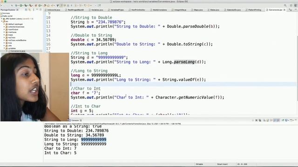Expand the loops package
The height and width of the screenshot is (167, 298).
click(x=4, y=35)
